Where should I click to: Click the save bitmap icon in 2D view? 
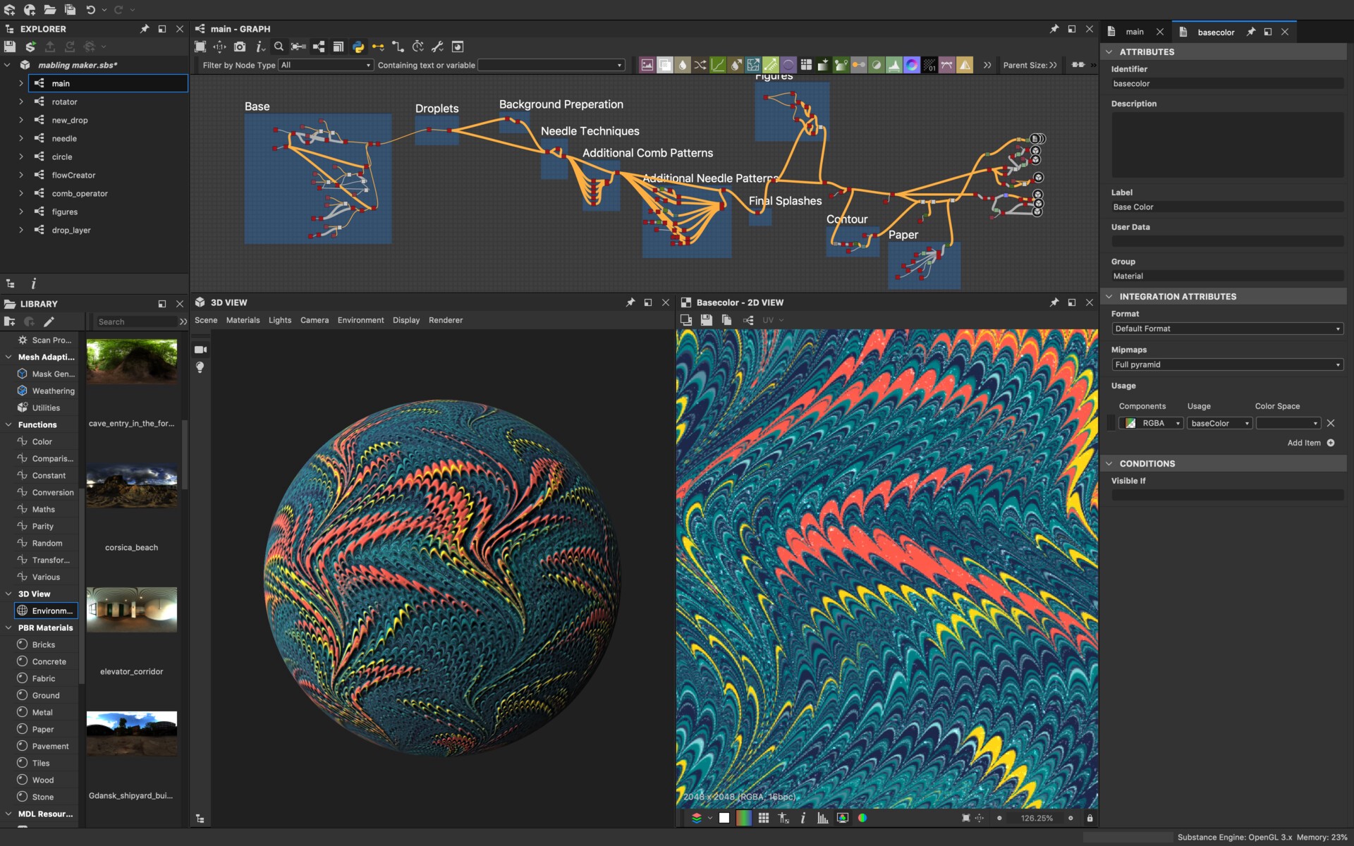(706, 320)
